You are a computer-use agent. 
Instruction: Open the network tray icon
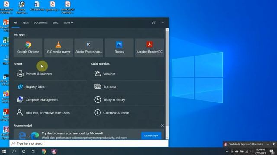pos(247,152)
